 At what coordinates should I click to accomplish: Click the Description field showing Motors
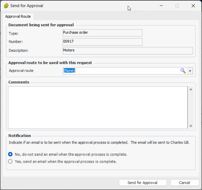click(127, 51)
